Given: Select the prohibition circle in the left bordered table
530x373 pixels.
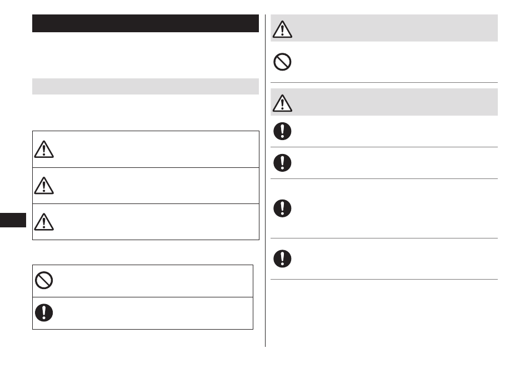Looking at the screenshot, I should (x=44, y=280).
